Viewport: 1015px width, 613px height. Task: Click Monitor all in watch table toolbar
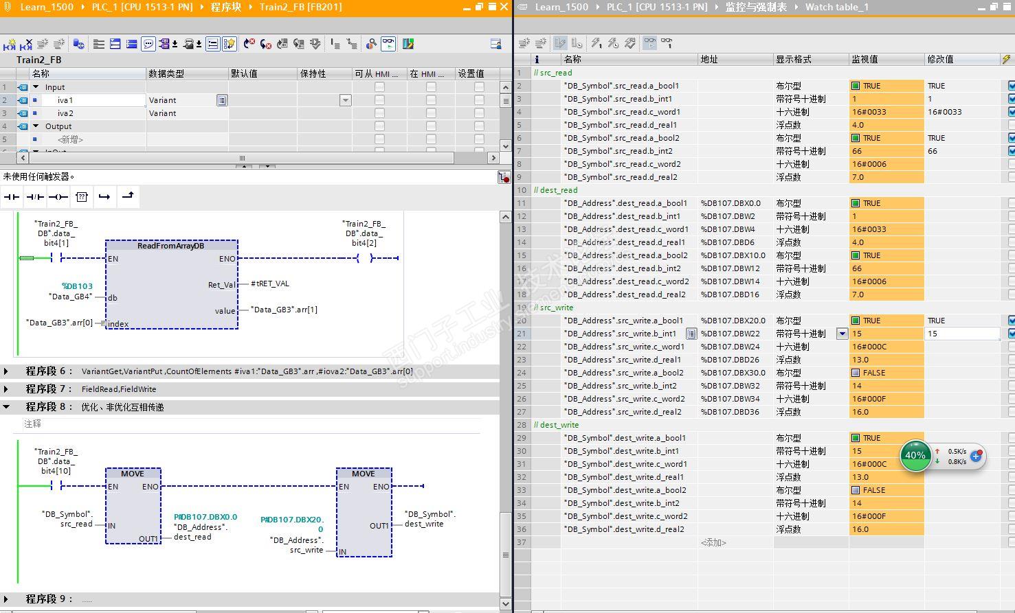point(649,43)
